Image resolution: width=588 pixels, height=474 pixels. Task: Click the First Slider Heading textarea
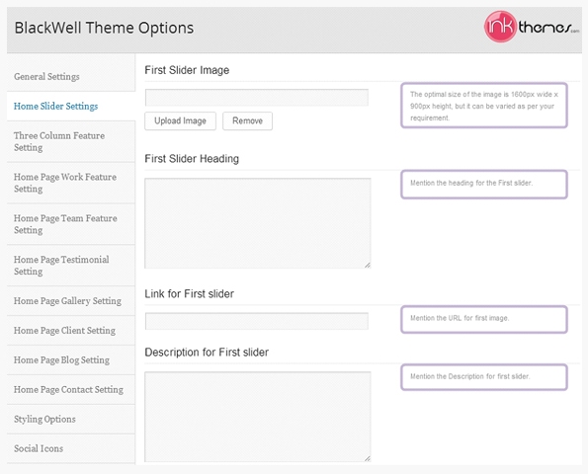click(258, 223)
